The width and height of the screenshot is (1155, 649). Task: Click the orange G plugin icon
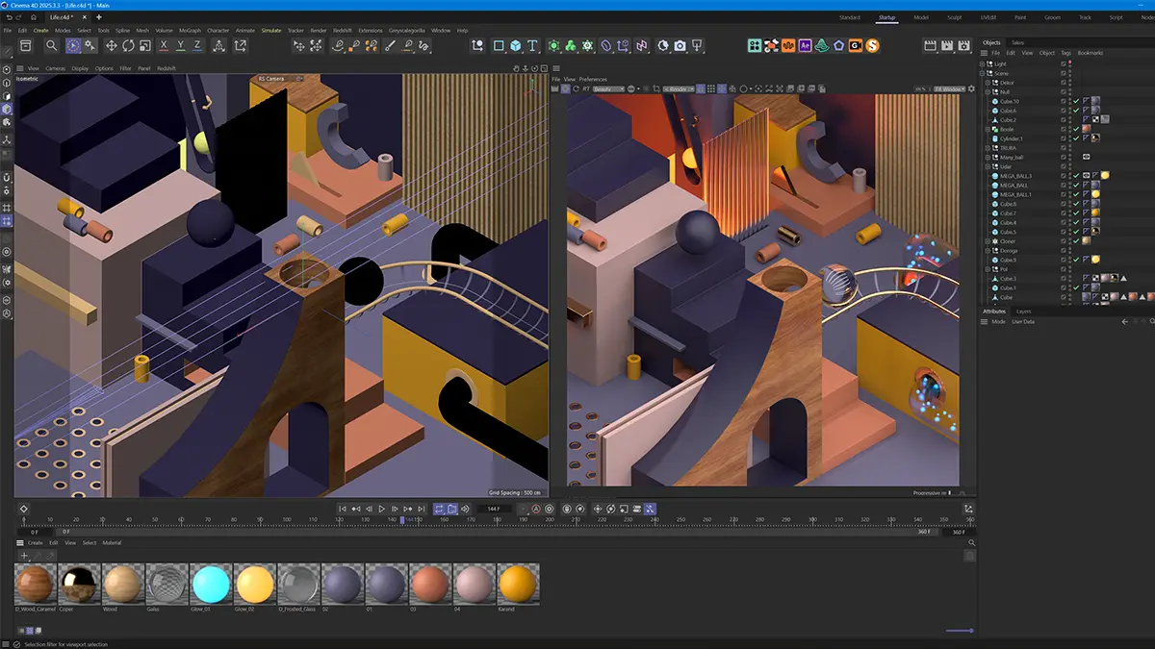pos(856,45)
